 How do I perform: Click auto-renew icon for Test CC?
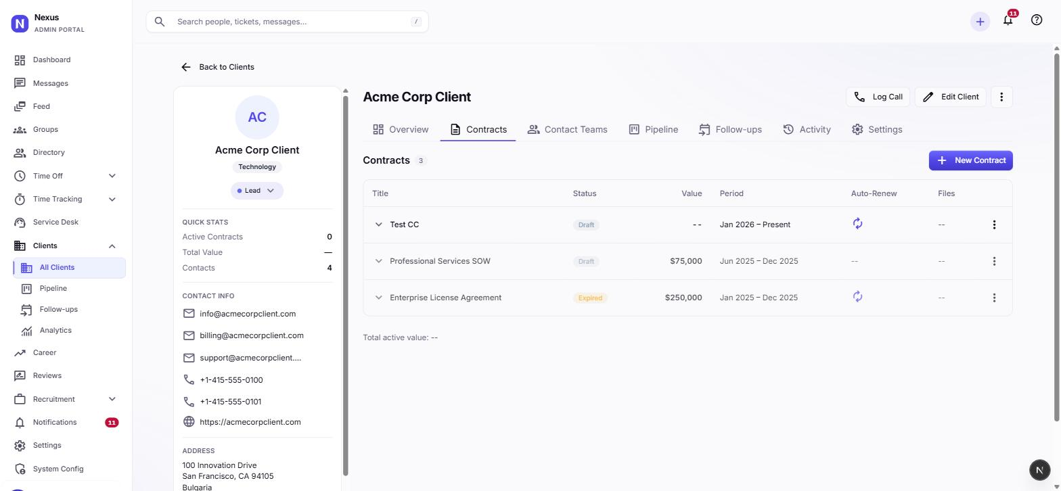point(857,223)
